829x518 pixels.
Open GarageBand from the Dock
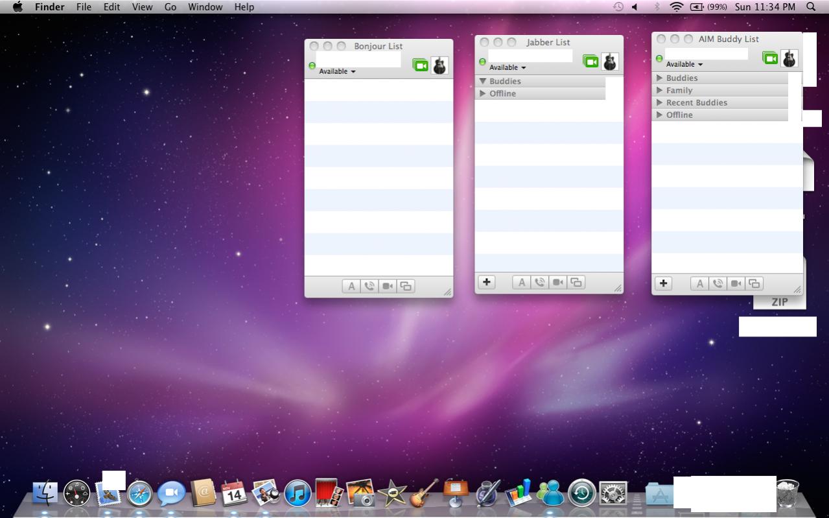(x=425, y=493)
